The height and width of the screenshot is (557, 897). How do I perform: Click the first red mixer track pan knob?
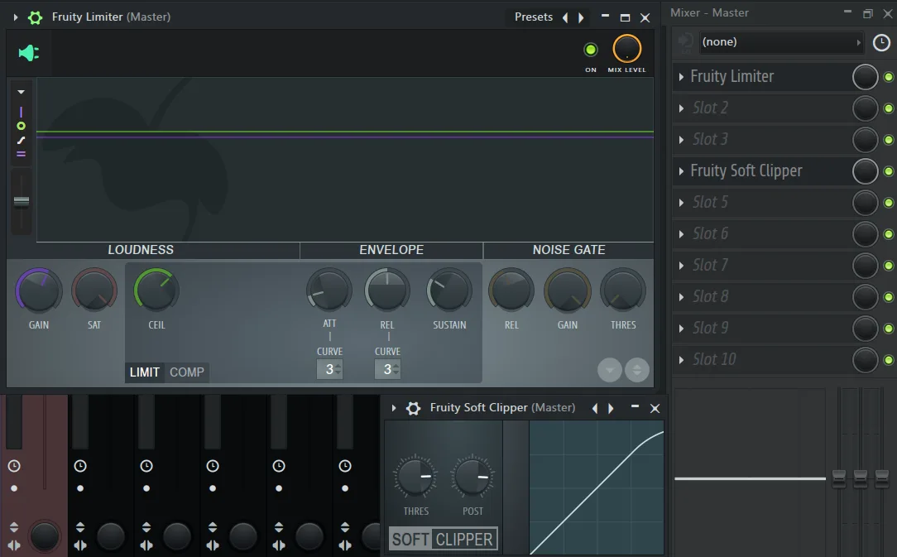tap(44, 536)
